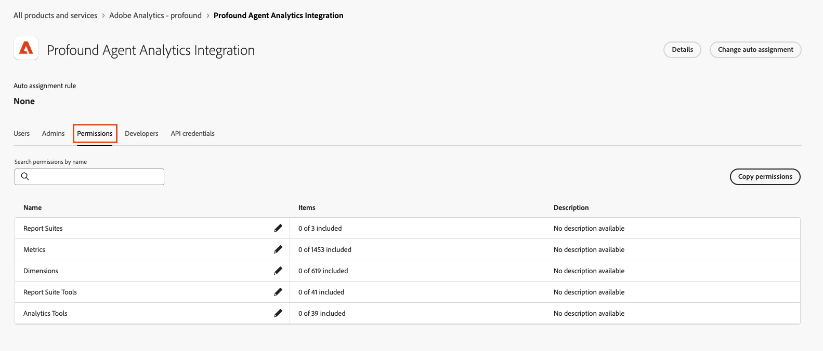Image resolution: width=823 pixels, height=351 pixels.
Task: Focus the Search permissions by name field
Action: click(89, 177)
